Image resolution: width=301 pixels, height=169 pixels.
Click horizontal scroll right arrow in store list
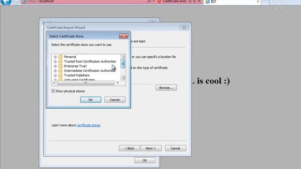(118, 83)
